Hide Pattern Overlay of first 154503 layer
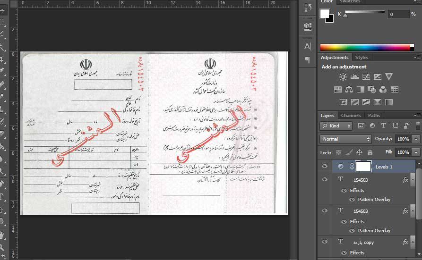 pos(352,200)
